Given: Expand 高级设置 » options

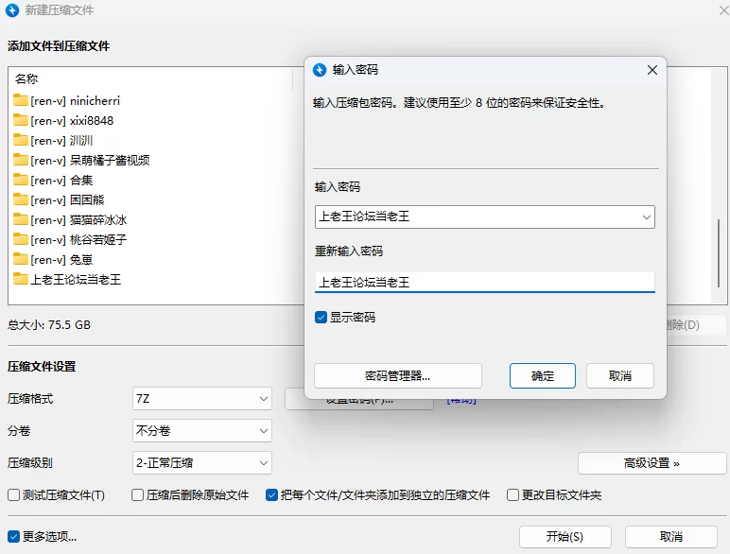Looking at the screenshot, I should 652,463.
